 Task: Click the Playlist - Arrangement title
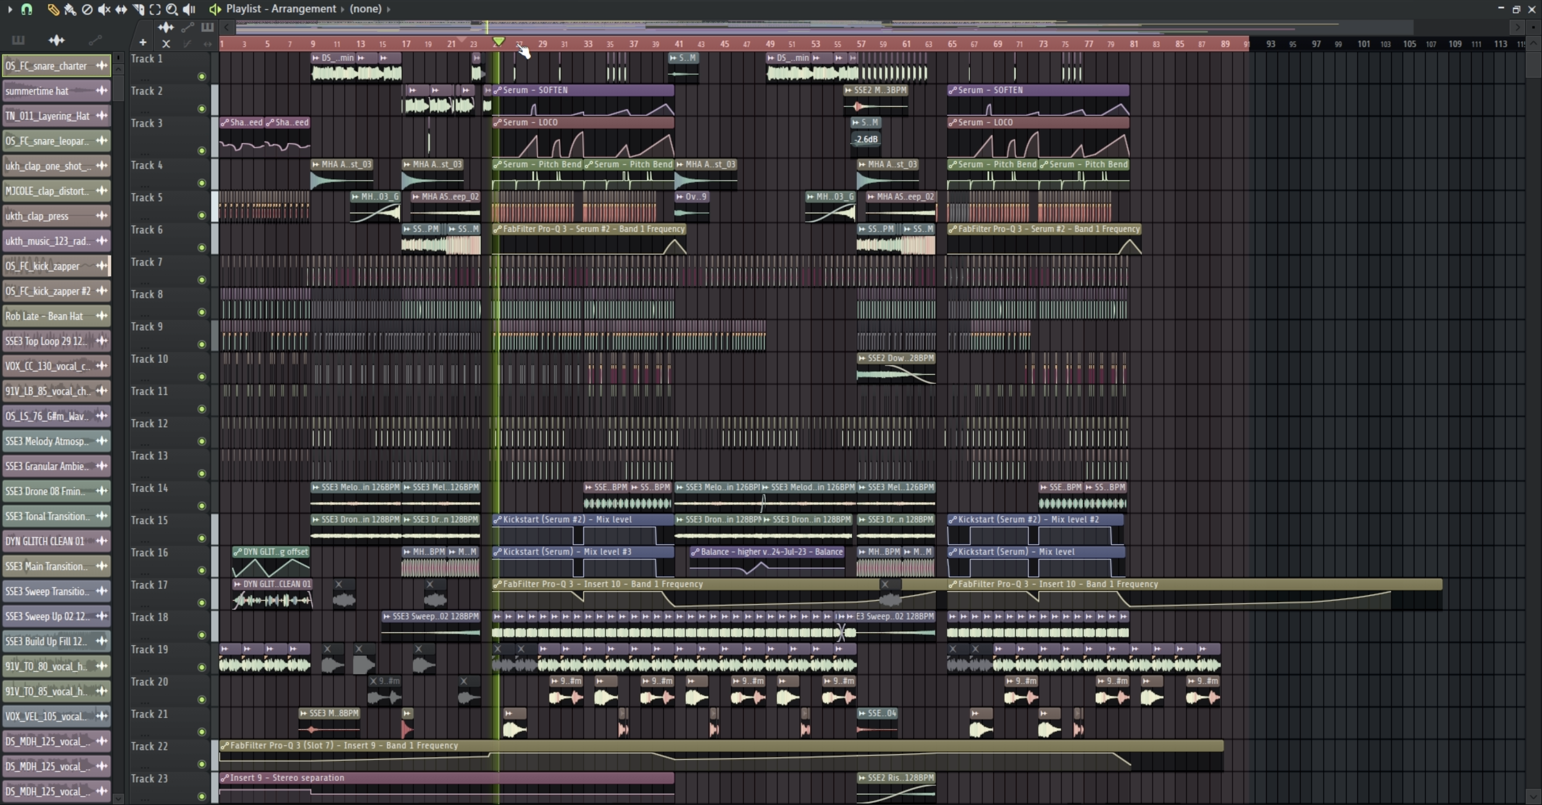[x=281, y=9]
